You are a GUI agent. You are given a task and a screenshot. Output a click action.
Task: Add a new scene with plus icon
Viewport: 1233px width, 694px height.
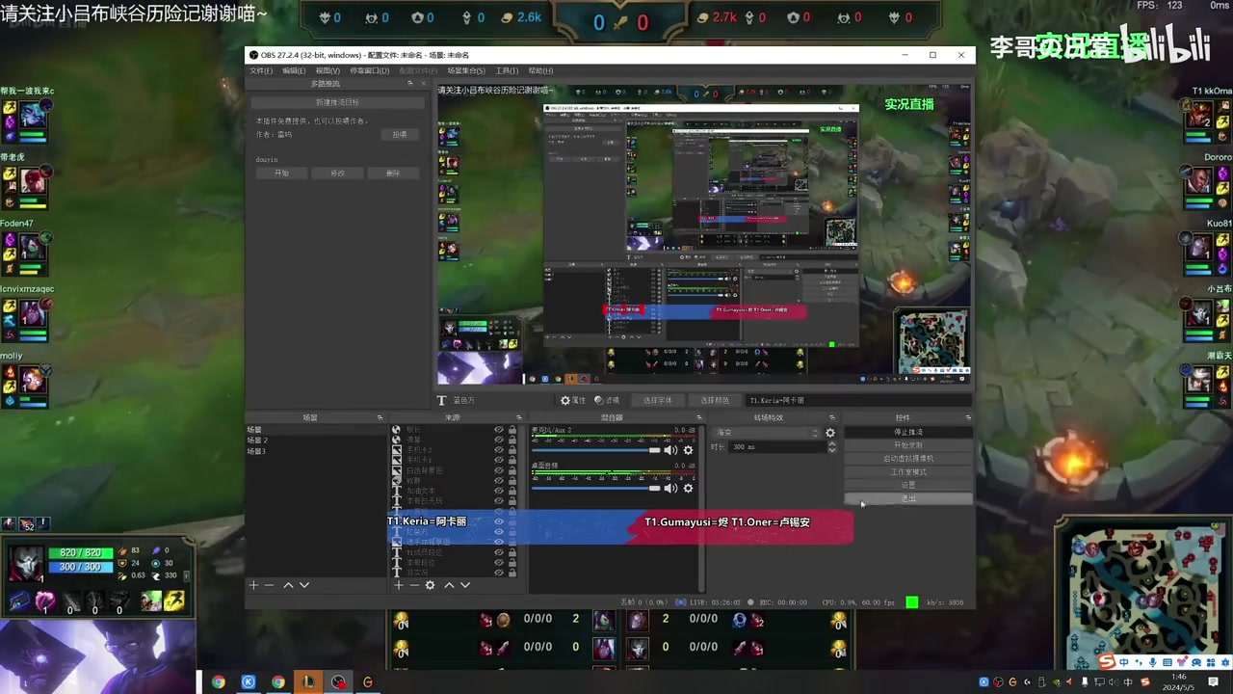point(253,585)
